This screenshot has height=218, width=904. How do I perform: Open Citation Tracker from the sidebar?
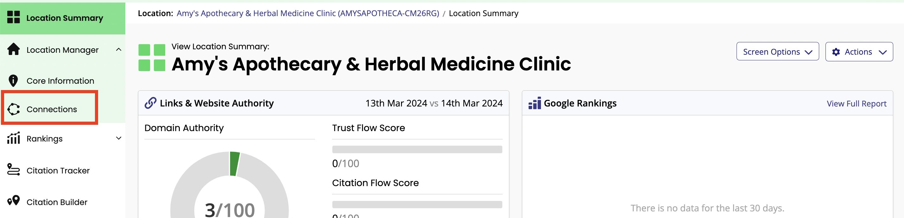[x=58, y=171]
